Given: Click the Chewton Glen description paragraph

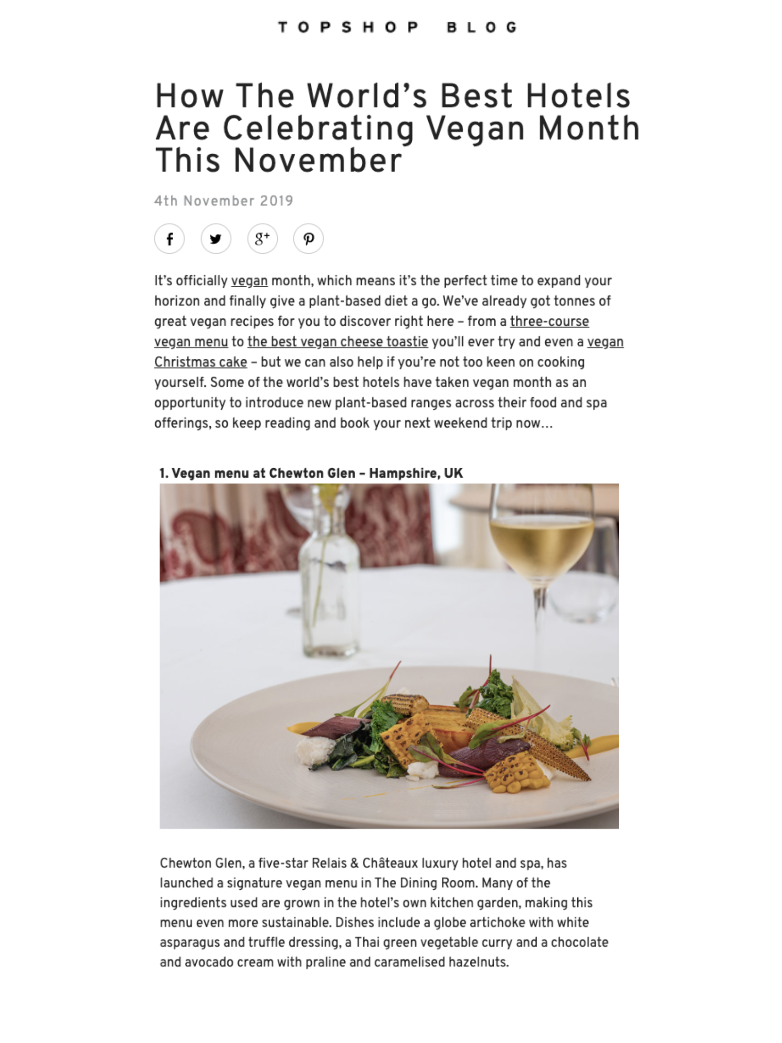Looking at the screenshot, I should pos(384,913).
